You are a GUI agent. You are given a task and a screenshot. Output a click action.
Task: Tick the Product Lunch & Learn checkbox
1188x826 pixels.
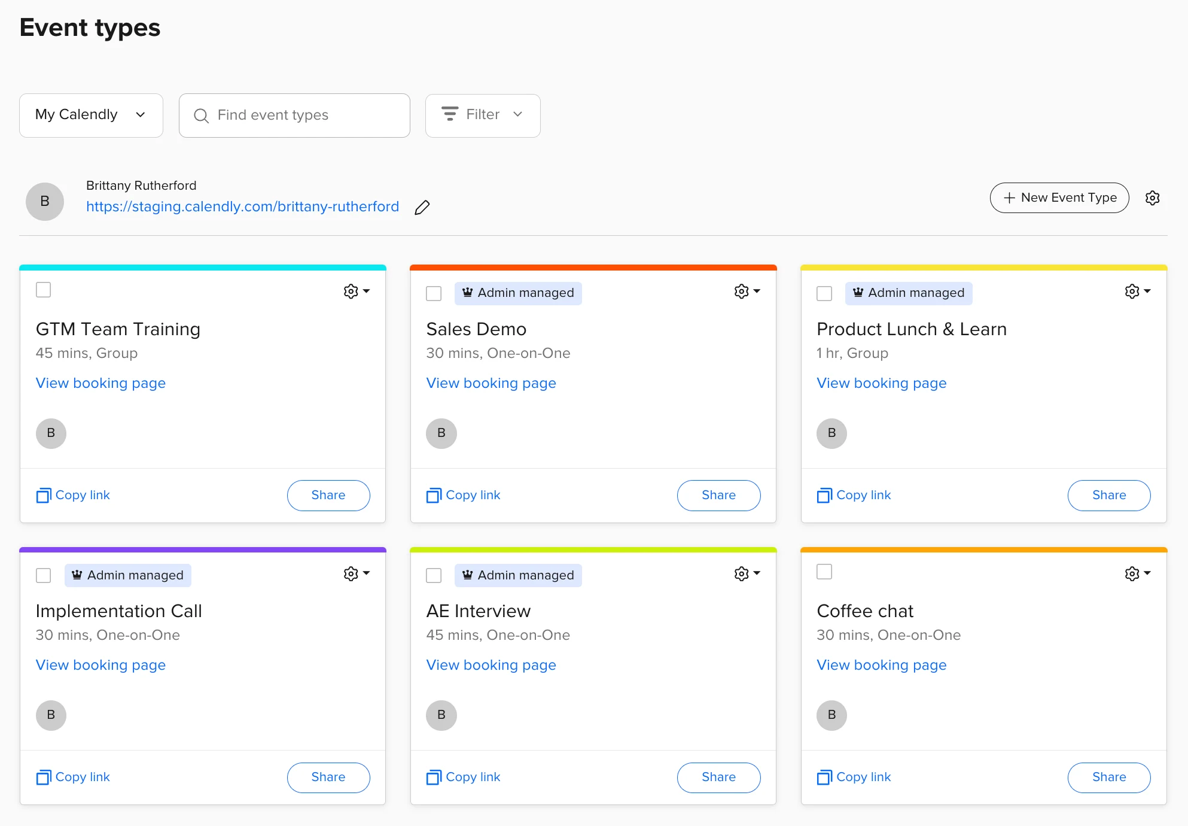(x=824, y=293)
